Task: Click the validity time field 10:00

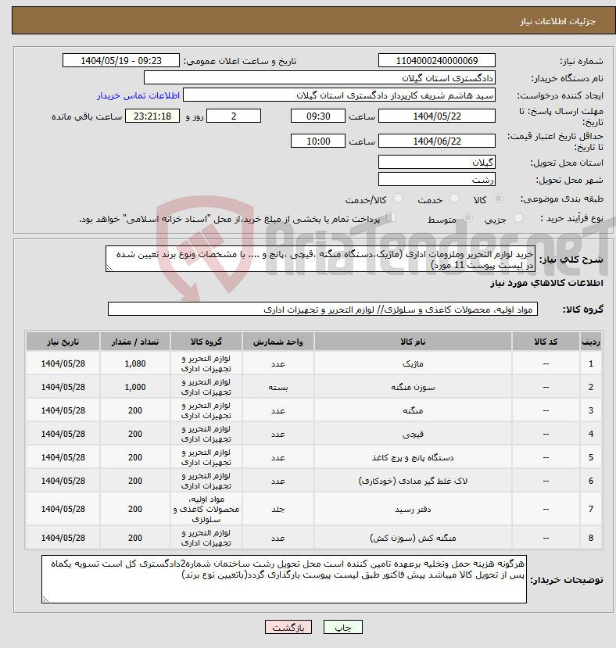Action: coord(318,141)
